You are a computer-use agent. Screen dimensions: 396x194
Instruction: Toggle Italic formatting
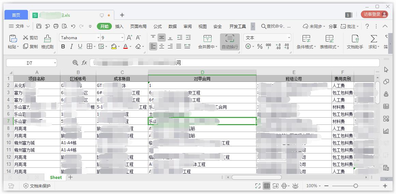(x=71, y=47)
